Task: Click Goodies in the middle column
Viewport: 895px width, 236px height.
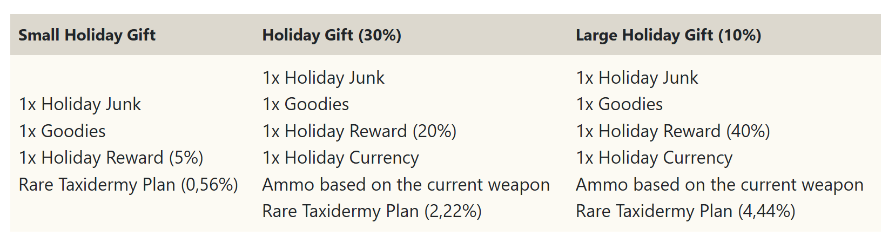Action: click(x=306, y=104)
